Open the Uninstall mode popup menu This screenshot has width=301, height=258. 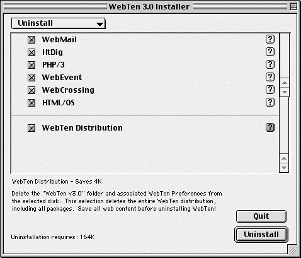coord(58,23)
